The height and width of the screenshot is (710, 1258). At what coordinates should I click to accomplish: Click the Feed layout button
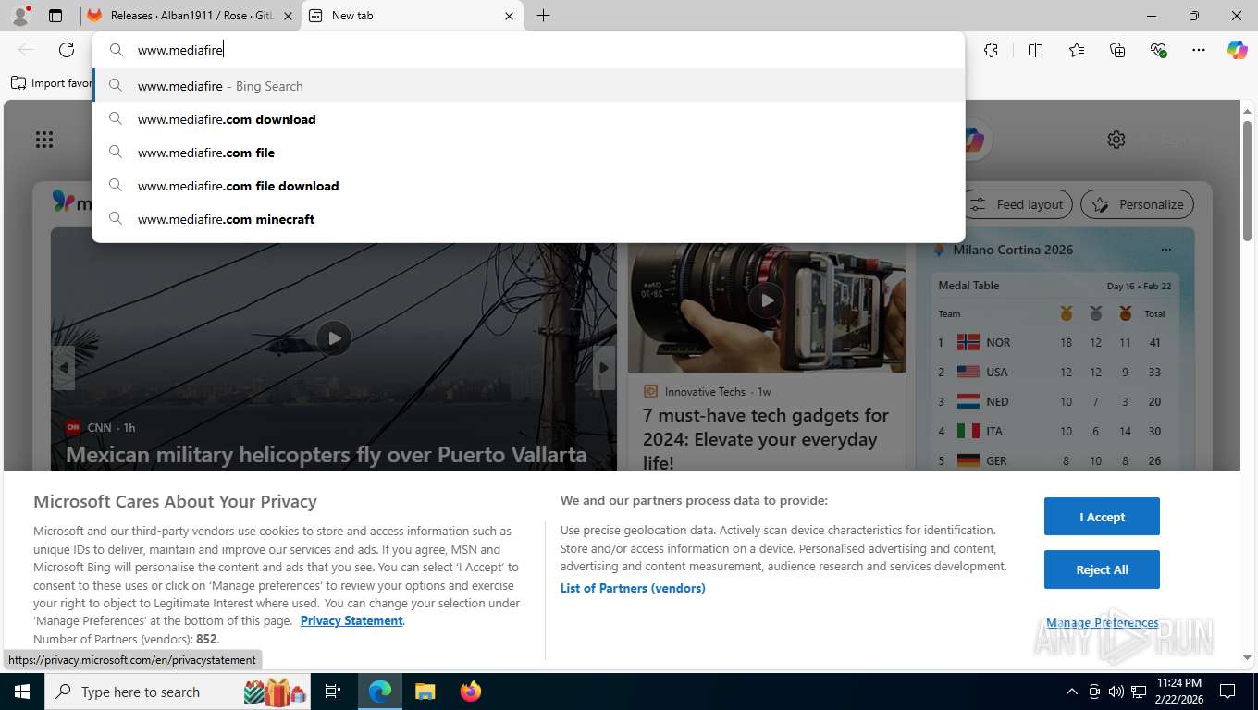[1018, 204]
